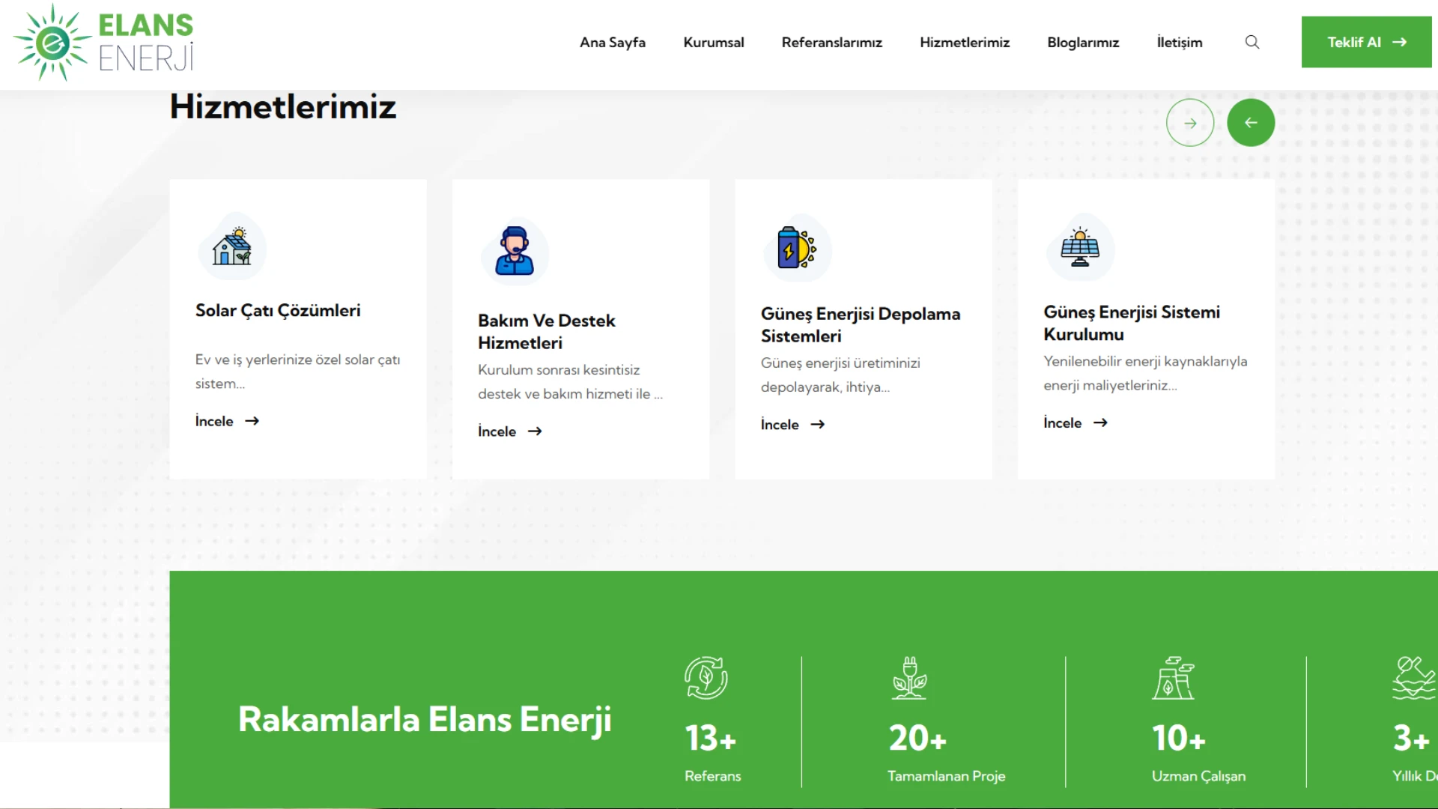This screenshot has width=1438, height=809.
Task: Go to Referanslarımız in the navigation
Action: tap(831, 43)
